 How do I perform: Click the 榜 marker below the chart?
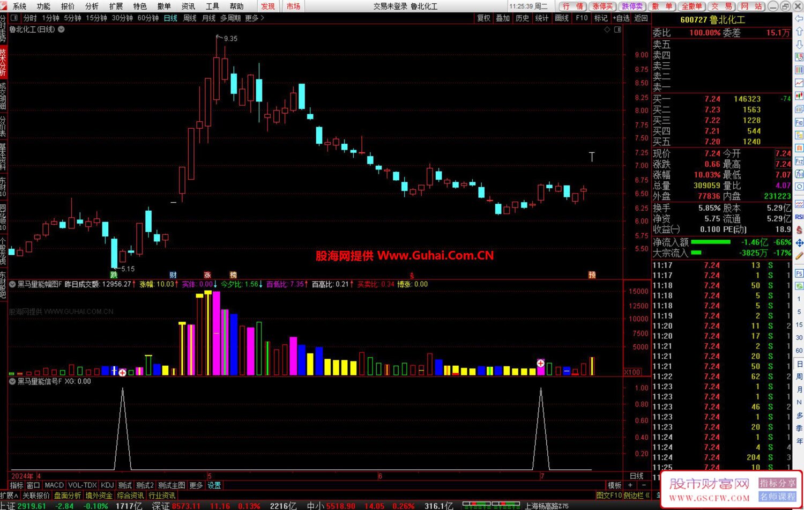[233, 275]
